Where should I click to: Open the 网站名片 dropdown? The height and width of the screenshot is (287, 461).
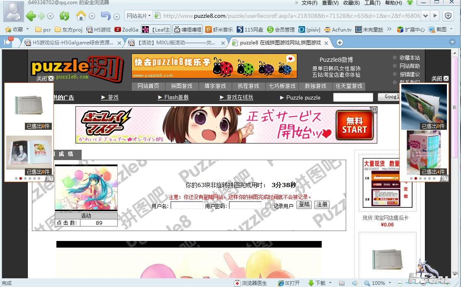[138, 16]
